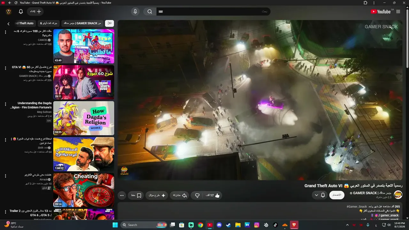Viewport: 409px width, 230px height.
Task: Open the notifications bell in the header
Action: pyautogui.click(x=21, y=11)
